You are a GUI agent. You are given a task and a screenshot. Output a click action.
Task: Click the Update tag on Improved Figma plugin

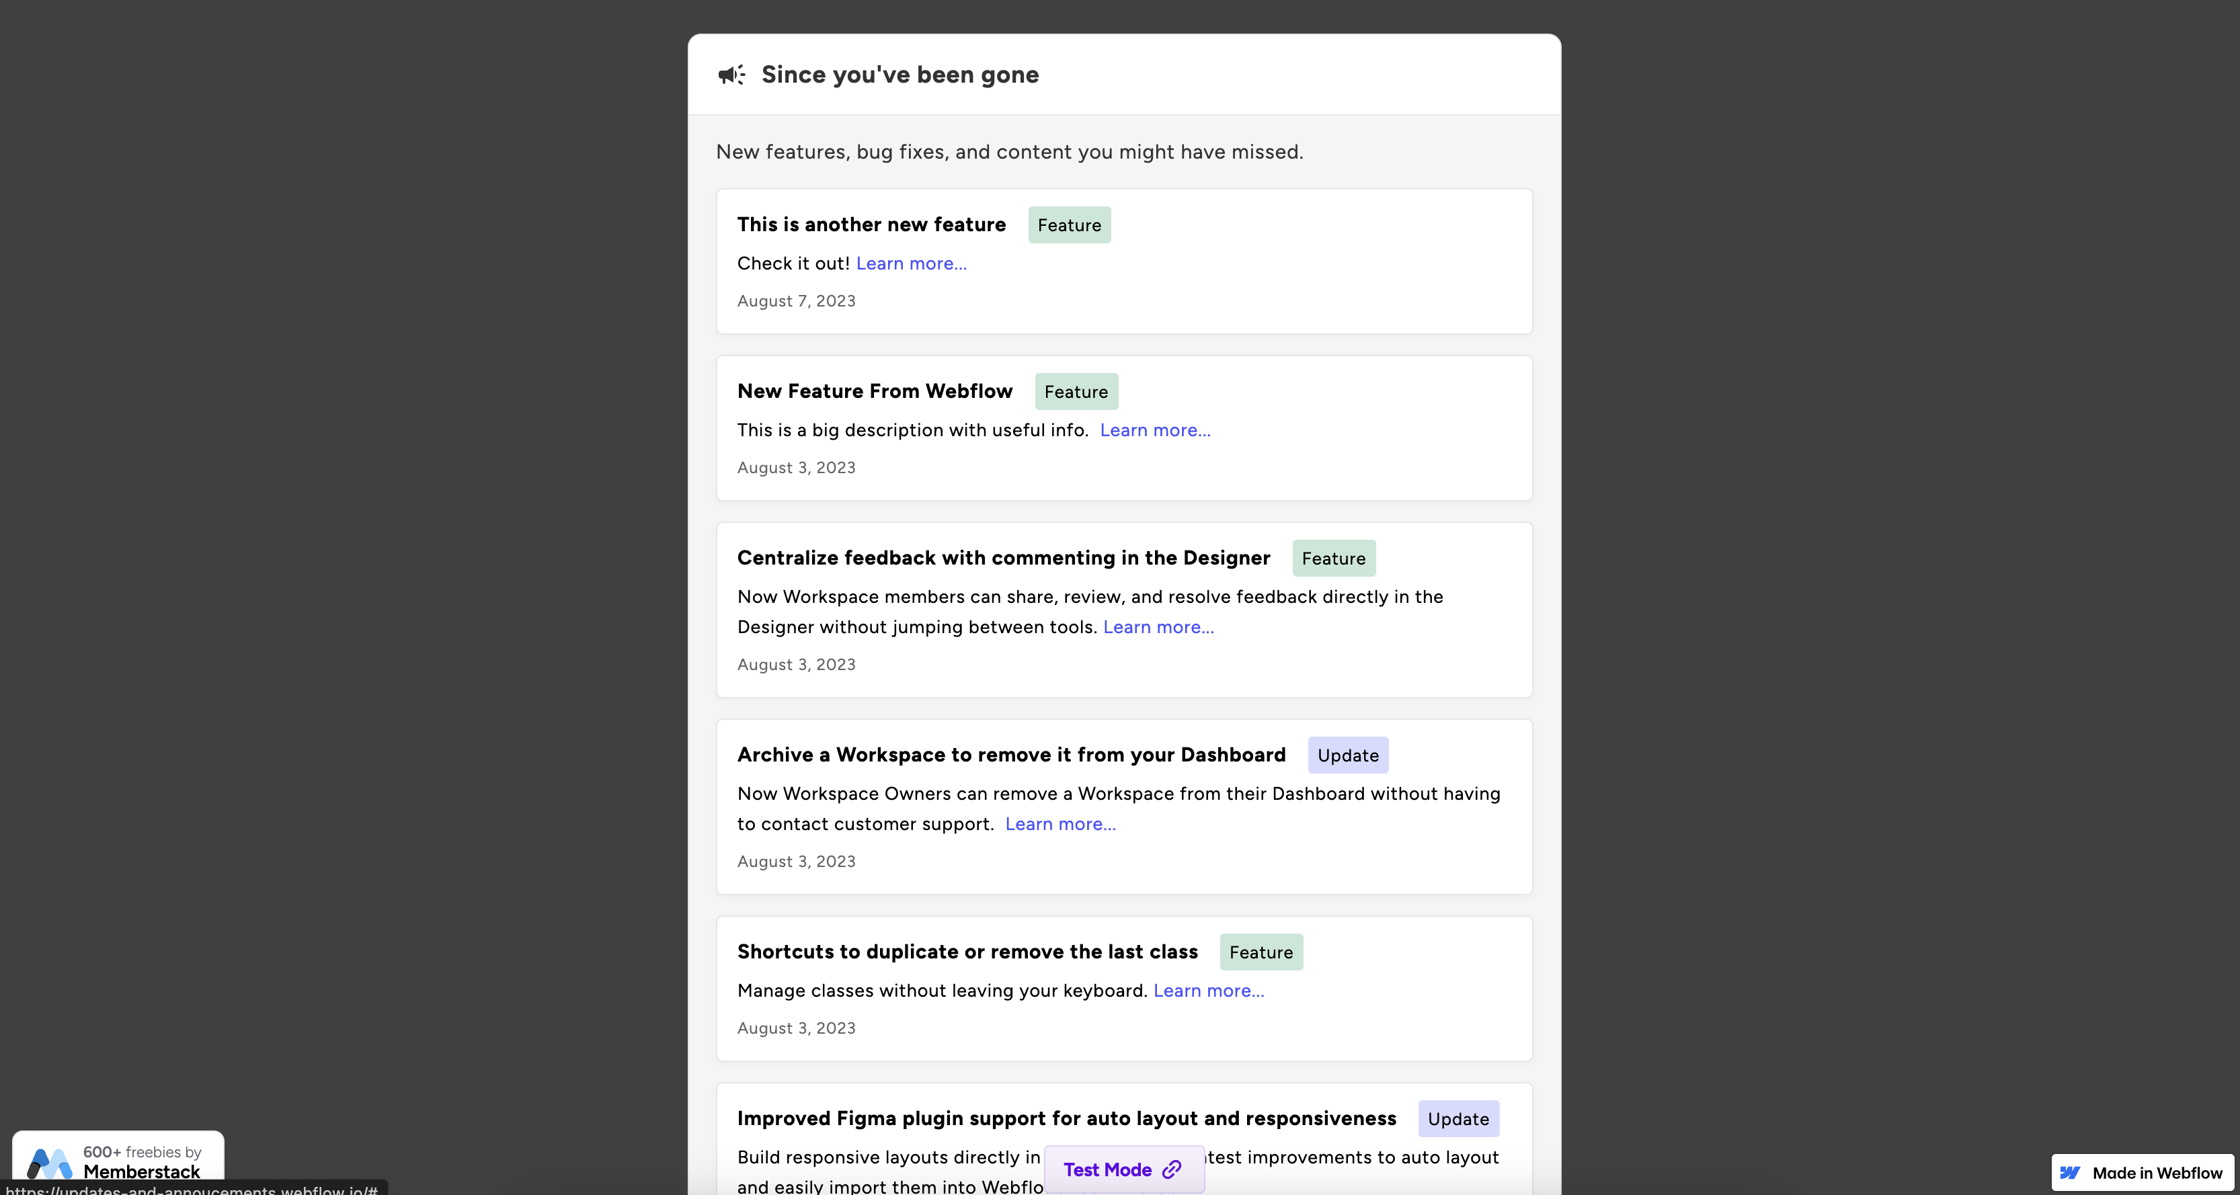point(1458,1118)
